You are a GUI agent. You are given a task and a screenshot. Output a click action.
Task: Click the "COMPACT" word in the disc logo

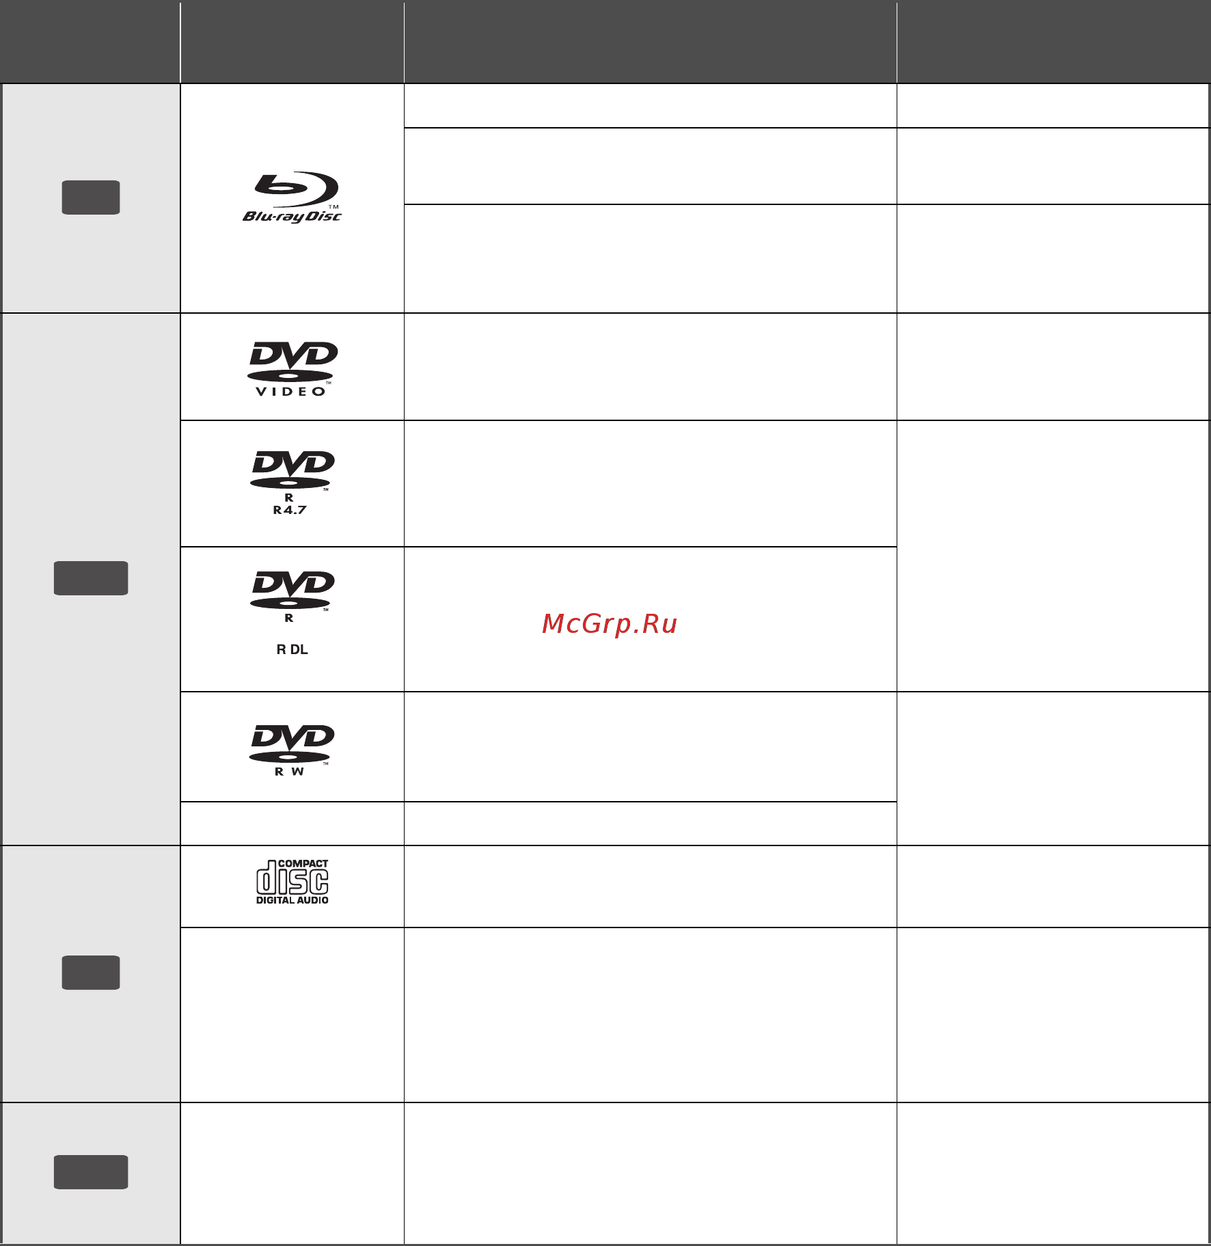[x=303, y=864]
